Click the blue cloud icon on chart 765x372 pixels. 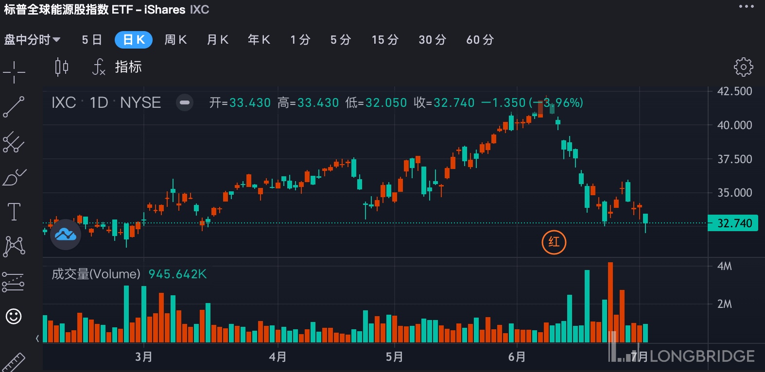point(66,235)
